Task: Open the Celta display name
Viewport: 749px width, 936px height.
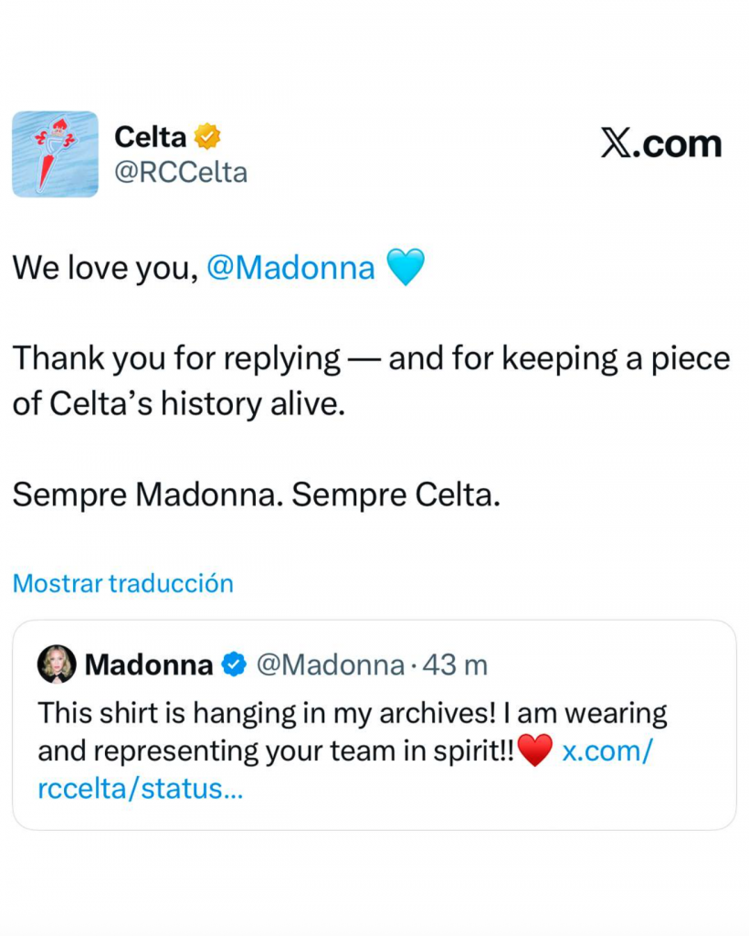Action: (x=150, y=138)
